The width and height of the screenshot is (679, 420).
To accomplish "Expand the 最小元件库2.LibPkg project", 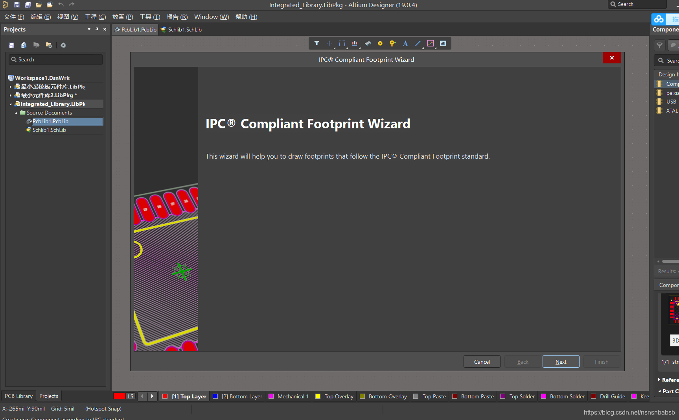I will [x=11, y=95].
